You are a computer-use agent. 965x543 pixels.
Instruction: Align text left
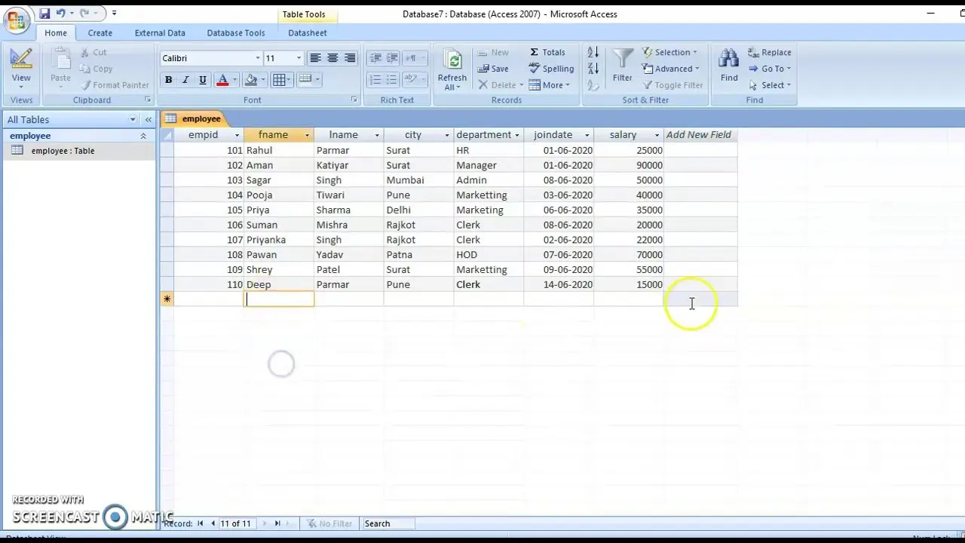[315, 58]
